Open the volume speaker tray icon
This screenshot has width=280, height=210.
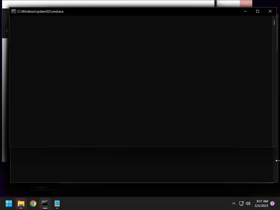pyautogui.click(x=248, y=203)
